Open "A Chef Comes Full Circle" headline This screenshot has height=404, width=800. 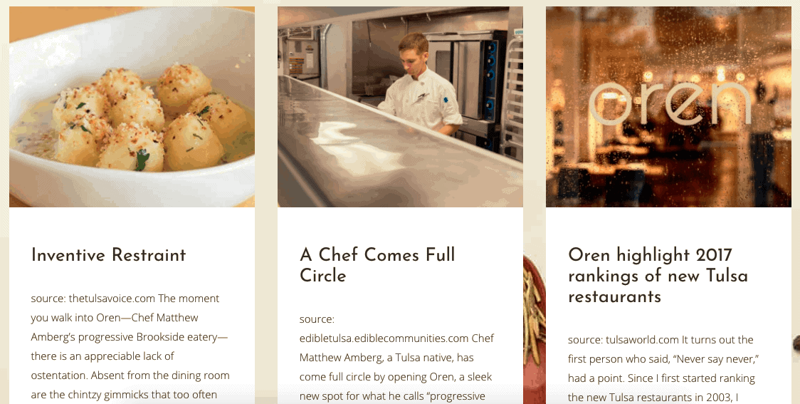click(x=377, y=265)
